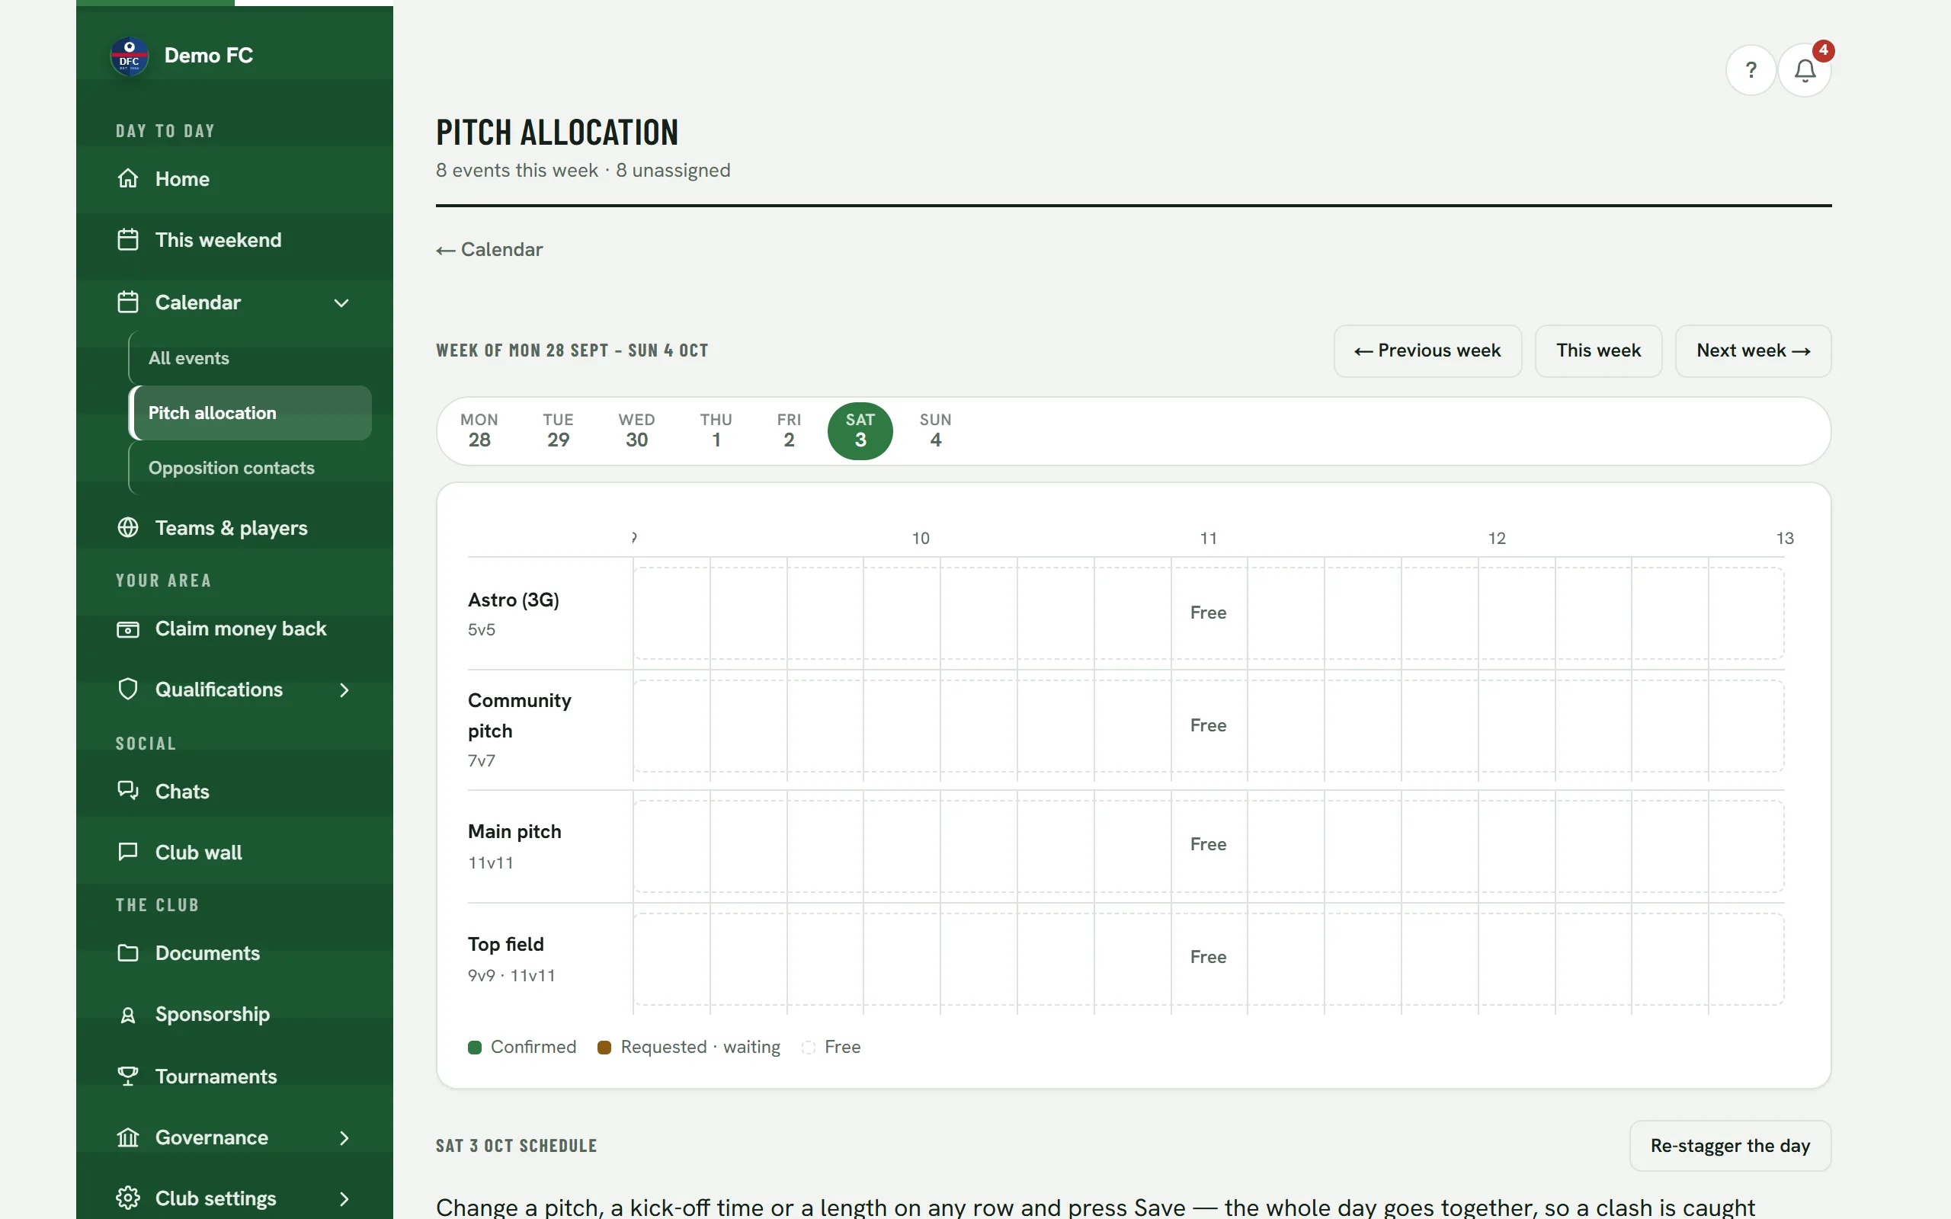Image resolution: width=1951 pixels, height=1219 pixels.
Task: Go to Previous week
Action: [1427, 350]
